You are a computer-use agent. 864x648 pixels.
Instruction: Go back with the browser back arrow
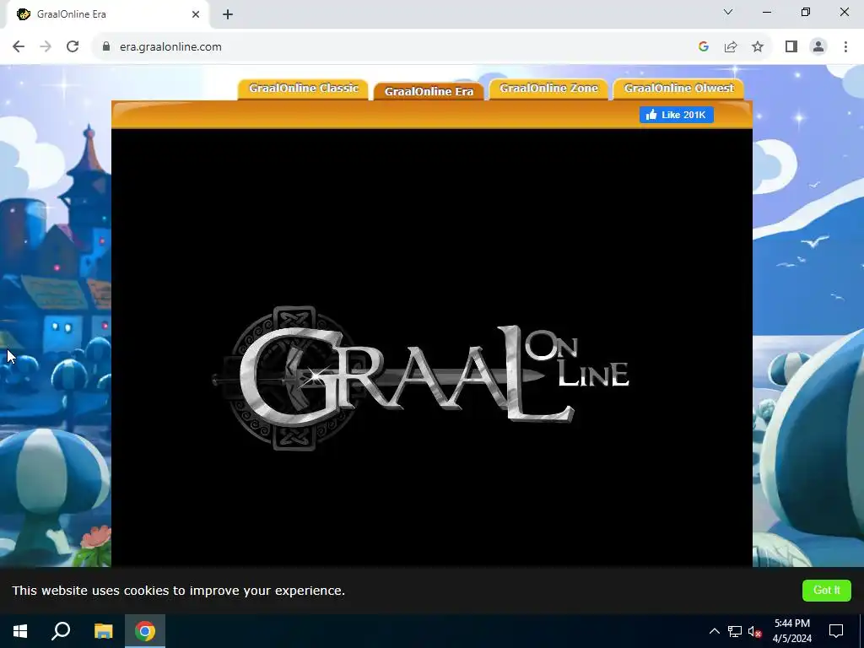pos(19,47)
